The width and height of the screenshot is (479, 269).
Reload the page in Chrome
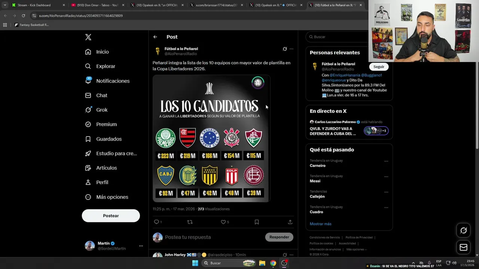pyautogui.click(x=23, y=16)
